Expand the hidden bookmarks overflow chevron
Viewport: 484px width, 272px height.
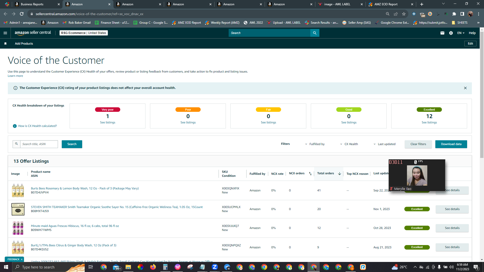pos(478,23)
